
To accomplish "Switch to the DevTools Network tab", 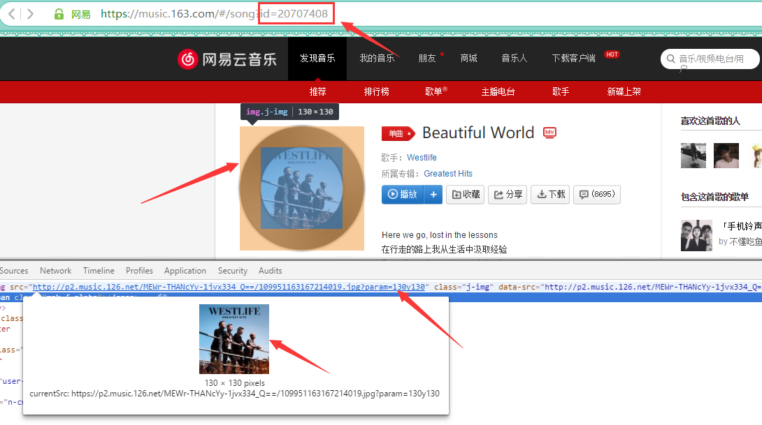I will click(x=55, y=271).
